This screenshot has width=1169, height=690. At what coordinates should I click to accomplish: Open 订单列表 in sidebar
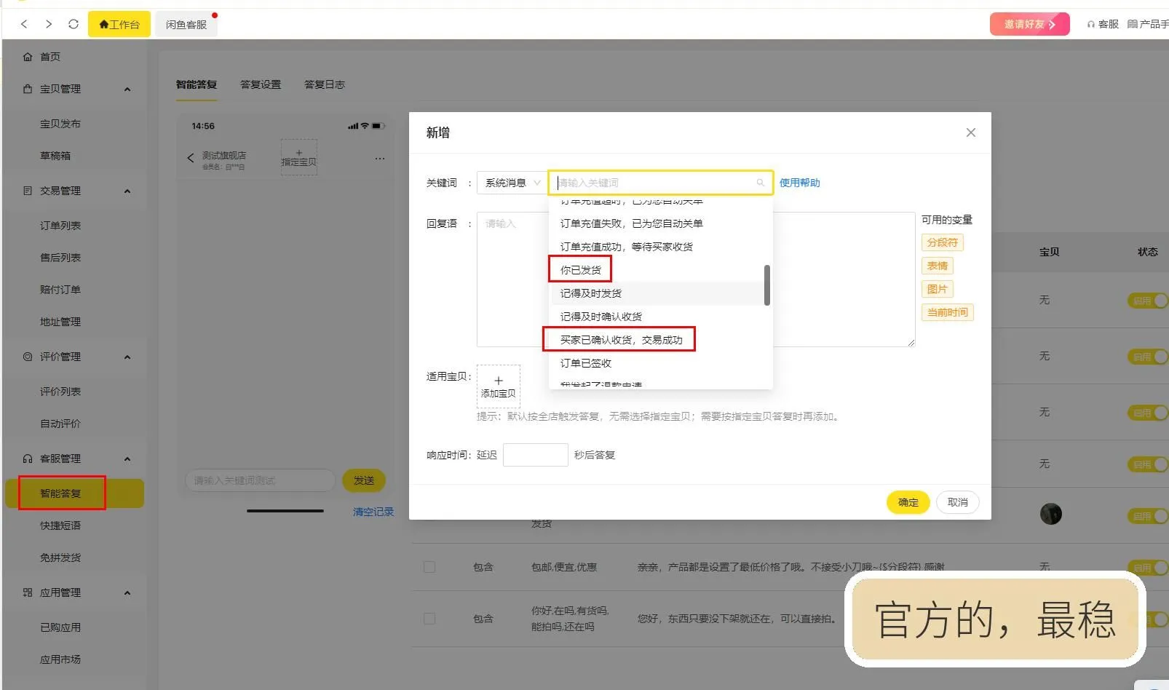click(60, 226)
